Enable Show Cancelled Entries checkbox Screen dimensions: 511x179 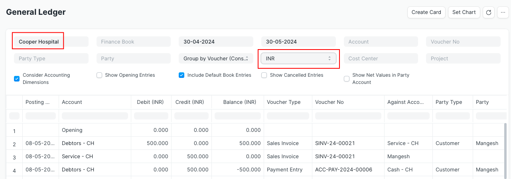coord(264,75)
